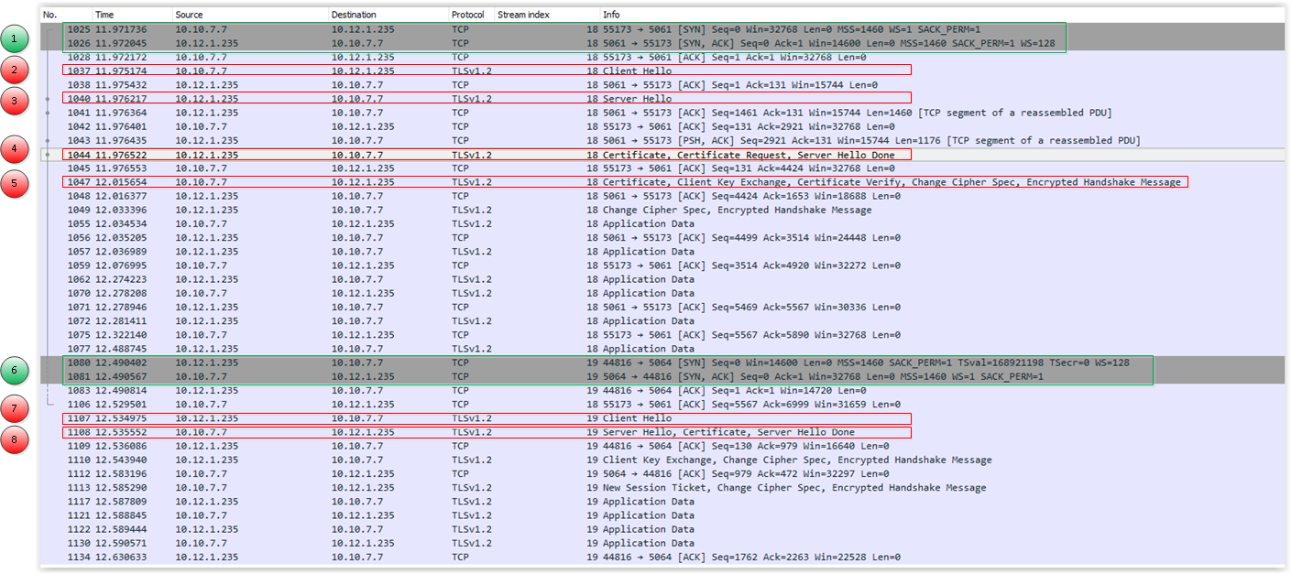Screen dimensions: 1291x574
Task: Select packet 1040 Server Hello
Action: click(x=662, y=99)
